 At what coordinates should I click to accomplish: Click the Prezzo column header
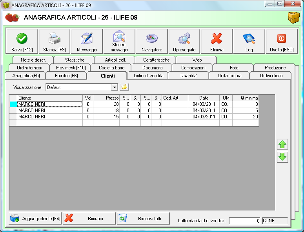coord(106,98)
